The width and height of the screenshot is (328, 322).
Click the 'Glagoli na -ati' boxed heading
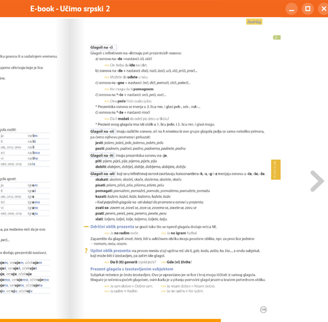coord(102,174)
